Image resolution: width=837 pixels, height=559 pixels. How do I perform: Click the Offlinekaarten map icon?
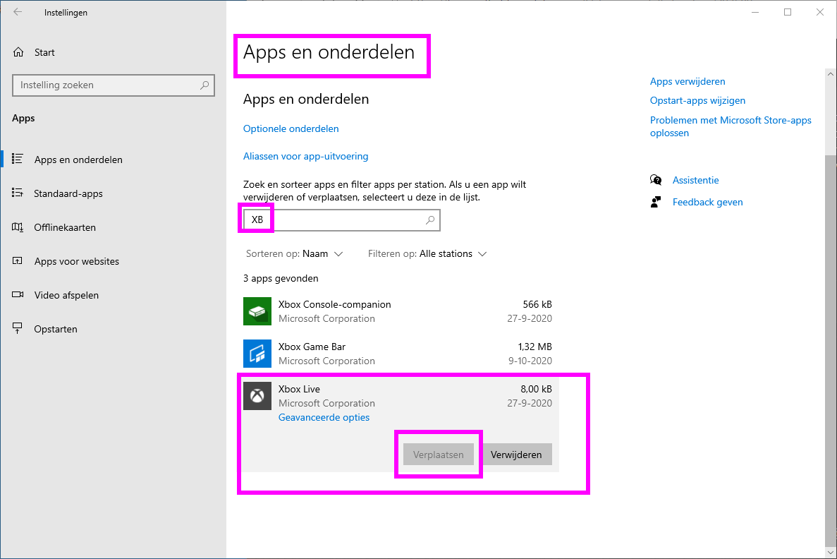click(x=18, y=227)
